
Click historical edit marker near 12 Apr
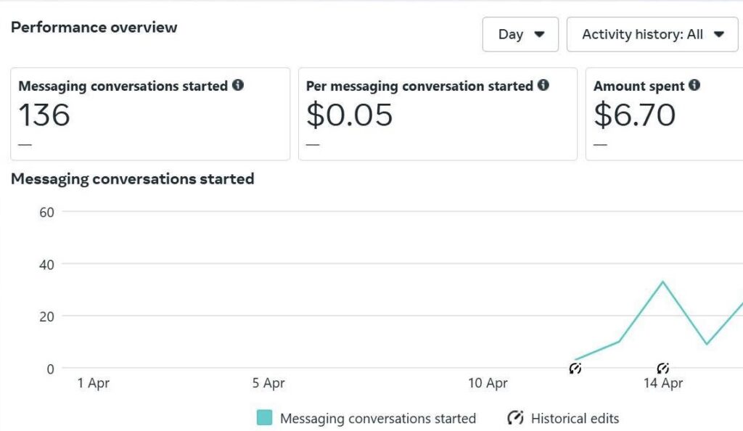pos(575,368)
